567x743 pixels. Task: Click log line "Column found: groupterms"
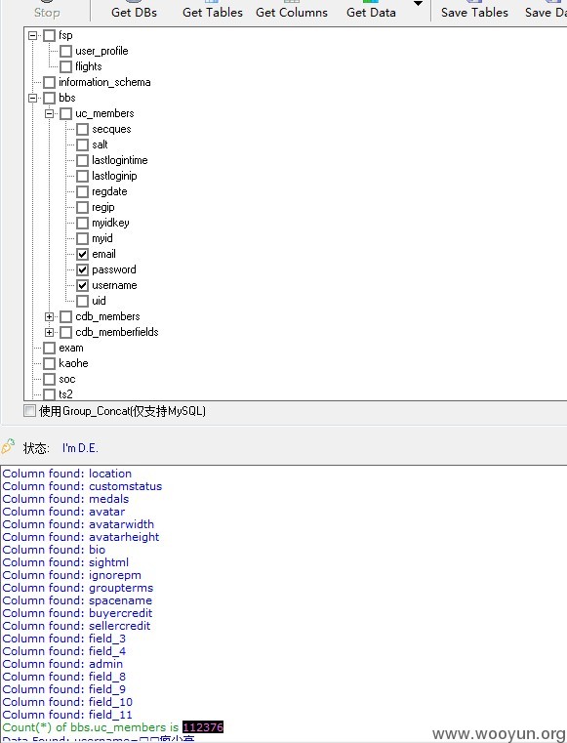[78, 588]
